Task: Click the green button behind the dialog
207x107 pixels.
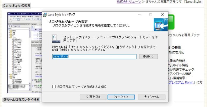Action: [171, 22]
